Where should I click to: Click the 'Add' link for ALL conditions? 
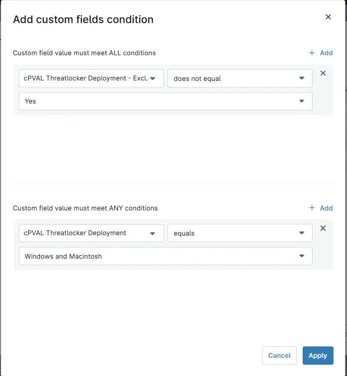click(x=326, y=53)
